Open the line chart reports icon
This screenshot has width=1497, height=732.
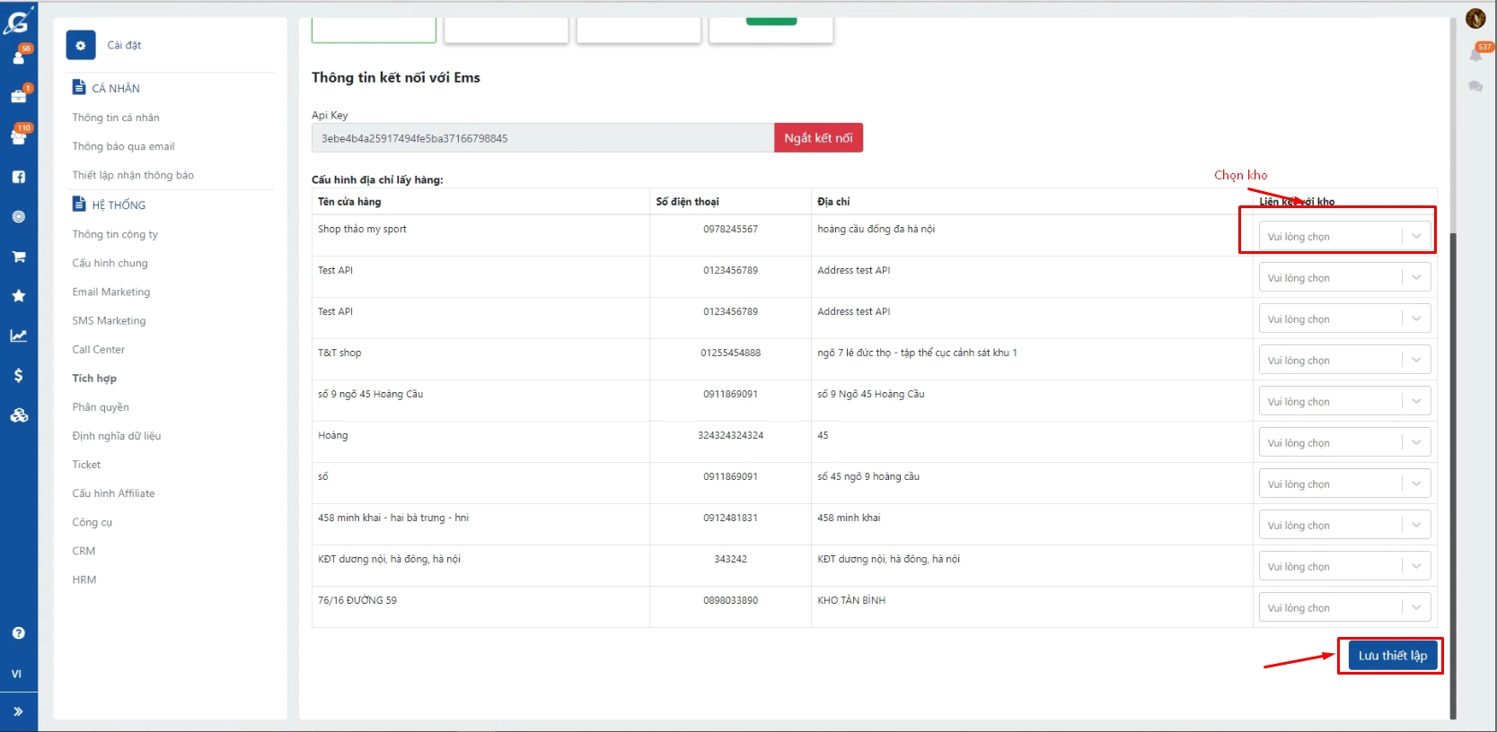coord(18,335)
